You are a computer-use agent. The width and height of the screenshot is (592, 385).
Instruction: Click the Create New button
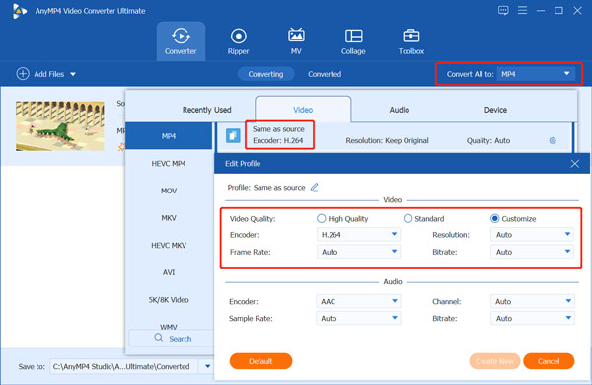click(x=494, y=361)
